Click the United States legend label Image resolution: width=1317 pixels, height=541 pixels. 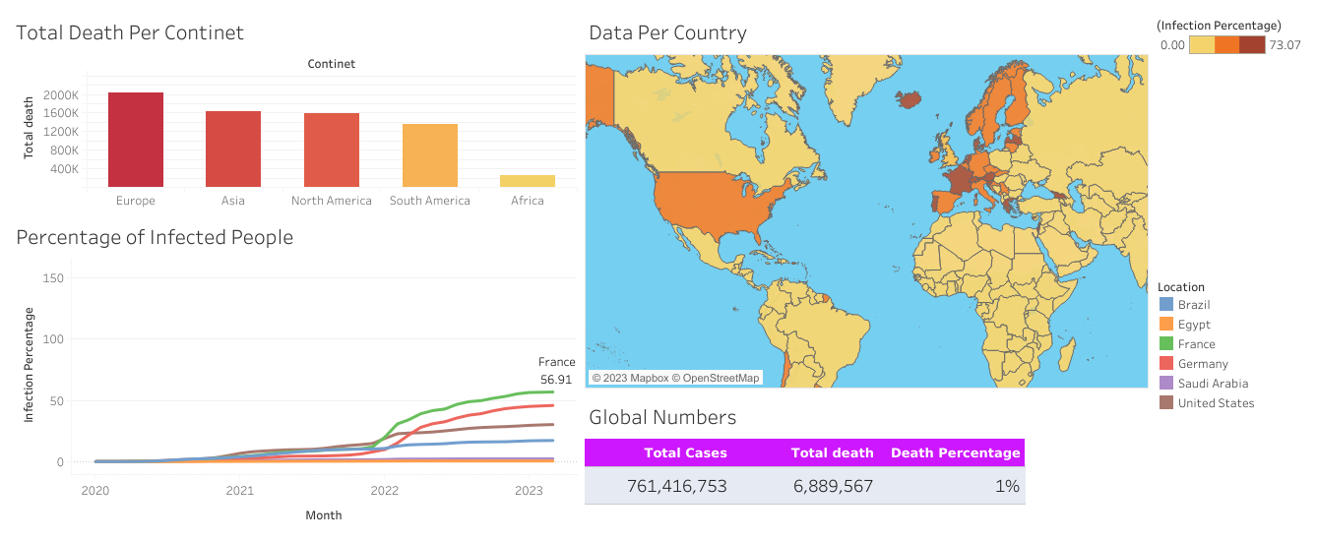coord(1217,403)
